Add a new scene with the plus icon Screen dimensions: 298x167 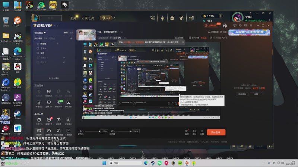coord(71,39)
